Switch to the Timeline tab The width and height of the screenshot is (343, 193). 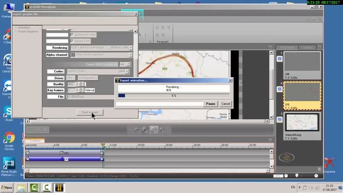[x=35, y=140]
